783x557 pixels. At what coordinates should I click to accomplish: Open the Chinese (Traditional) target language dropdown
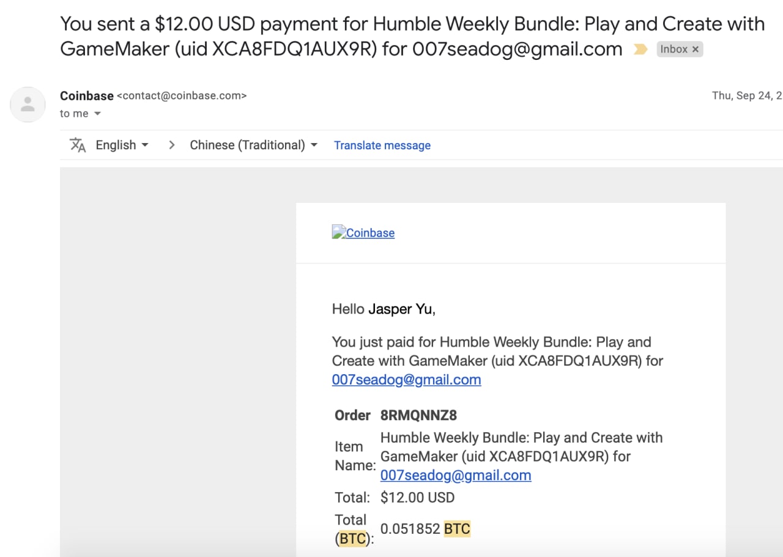253,145
